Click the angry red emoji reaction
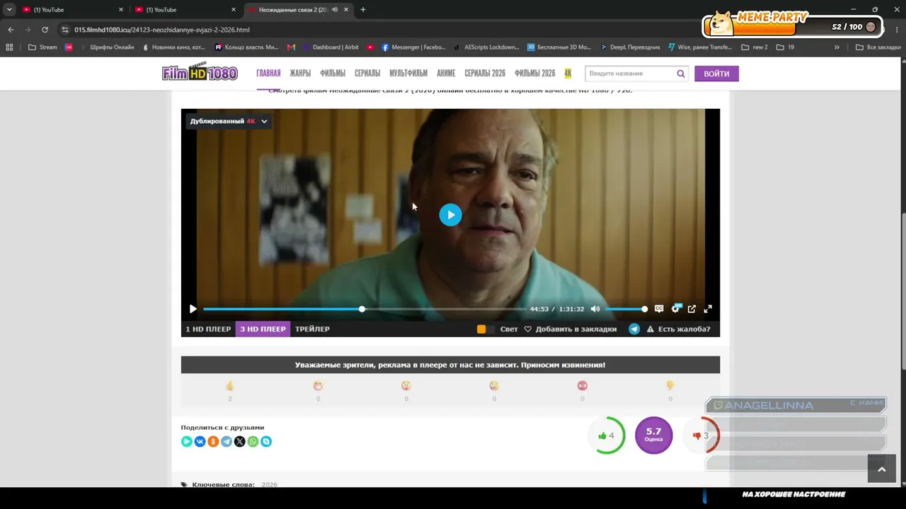This screenshot has width=906, height=509. coord(583,386)
